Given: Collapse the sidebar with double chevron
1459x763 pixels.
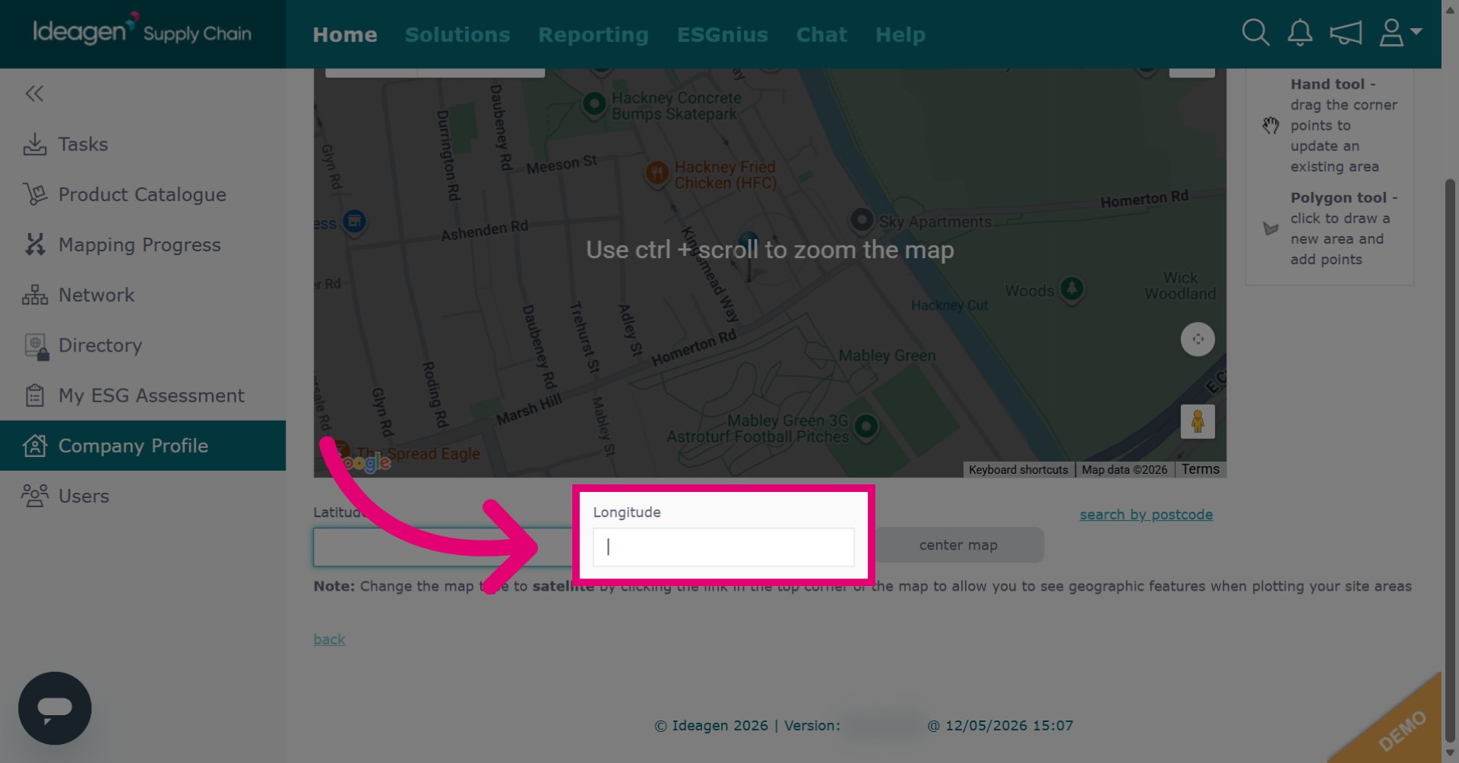Looking at the screenshot, I should (34, 93).
